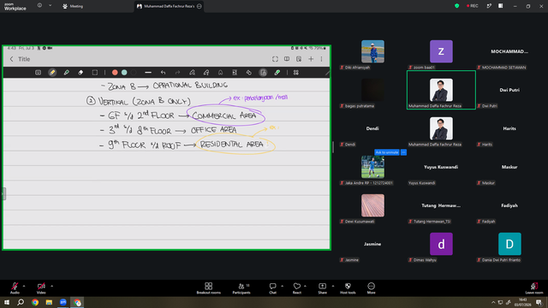Click the shape recognition pen icon
The height and width of the screenshot is (308, 548).
192,73
